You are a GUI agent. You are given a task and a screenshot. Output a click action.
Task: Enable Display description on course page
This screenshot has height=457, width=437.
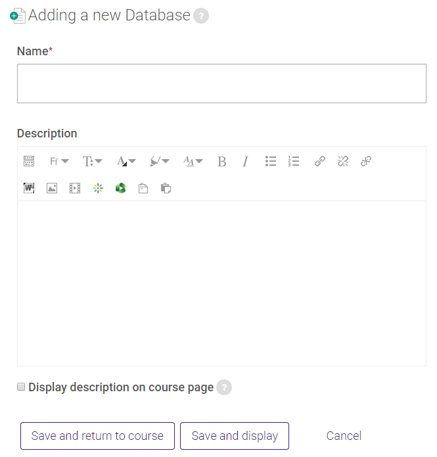pos(21,387)
